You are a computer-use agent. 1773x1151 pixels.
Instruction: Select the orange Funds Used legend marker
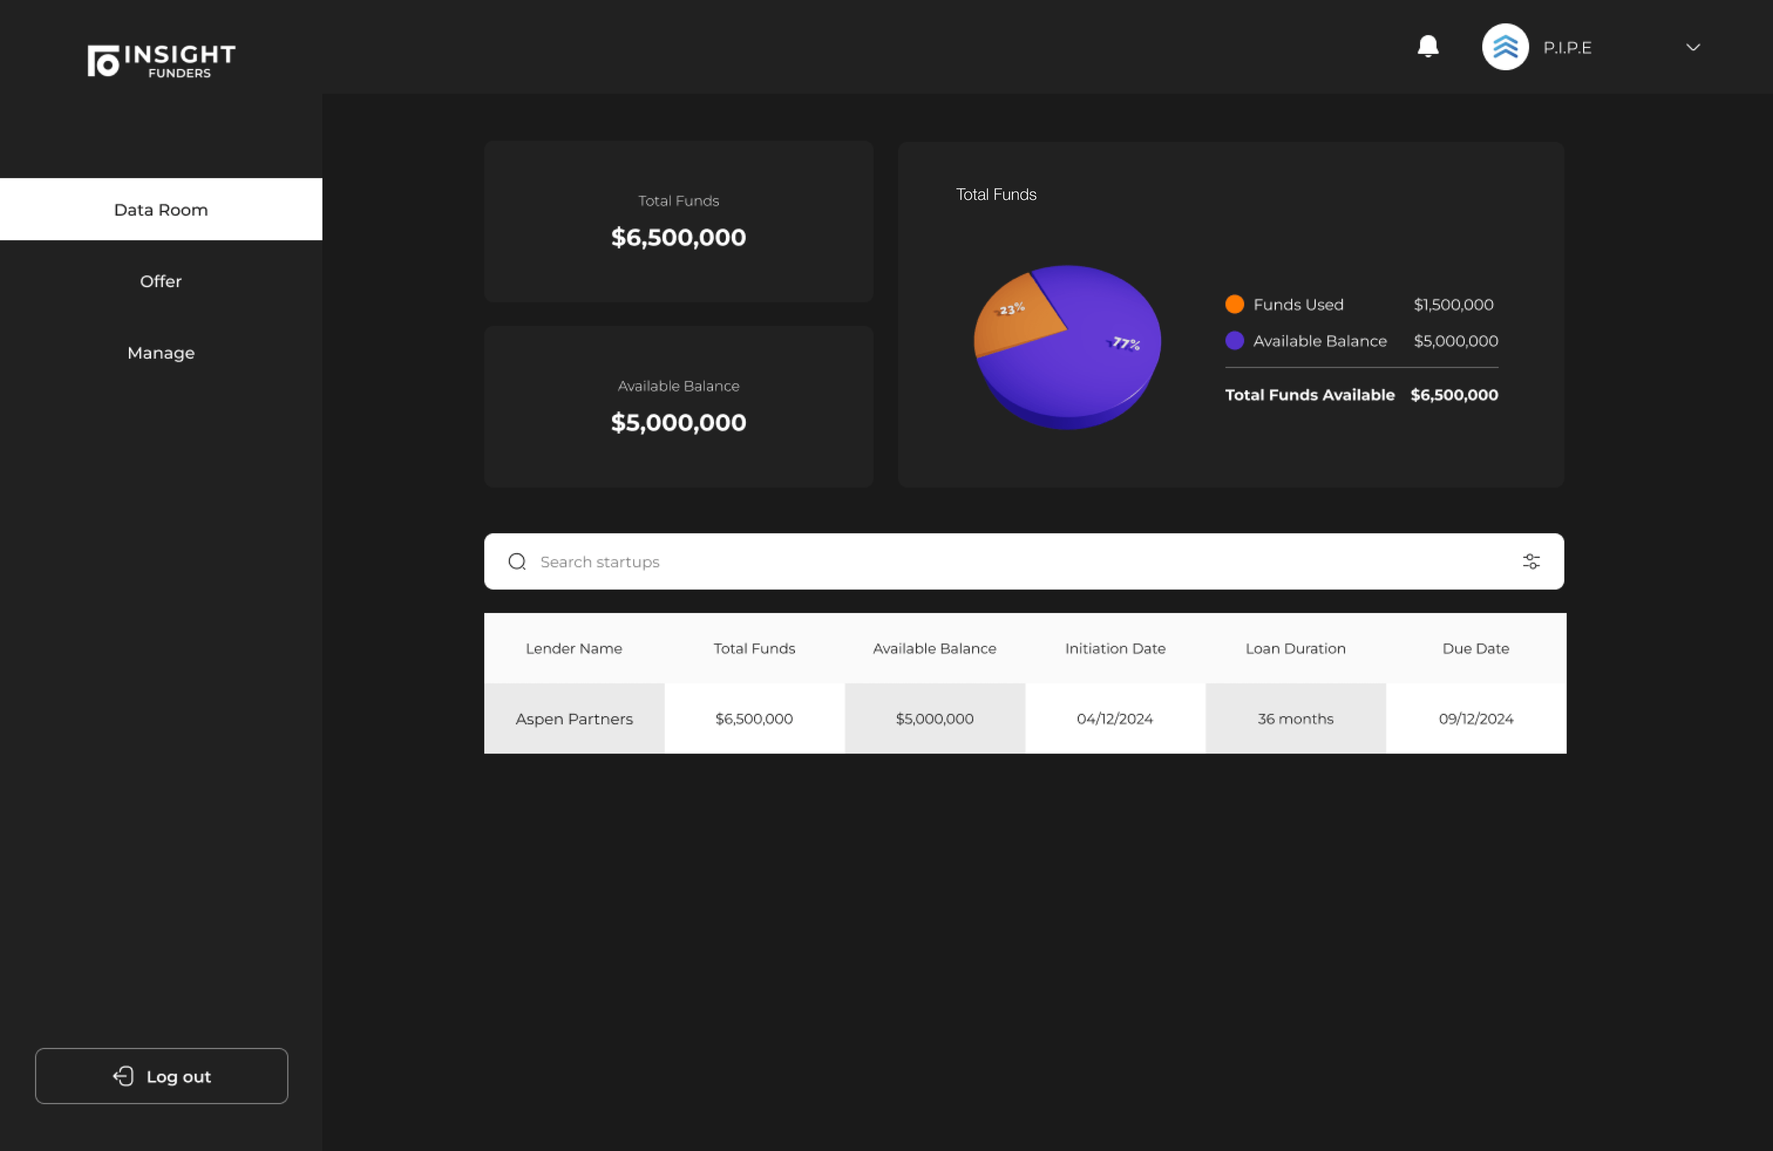[x=1234, y=304]
